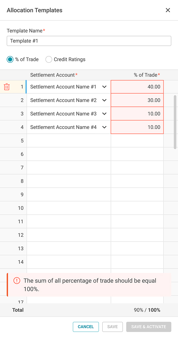This screenshot has width=178, height=337.
Task: Click the Save button
Action: [x=112, y=327]
